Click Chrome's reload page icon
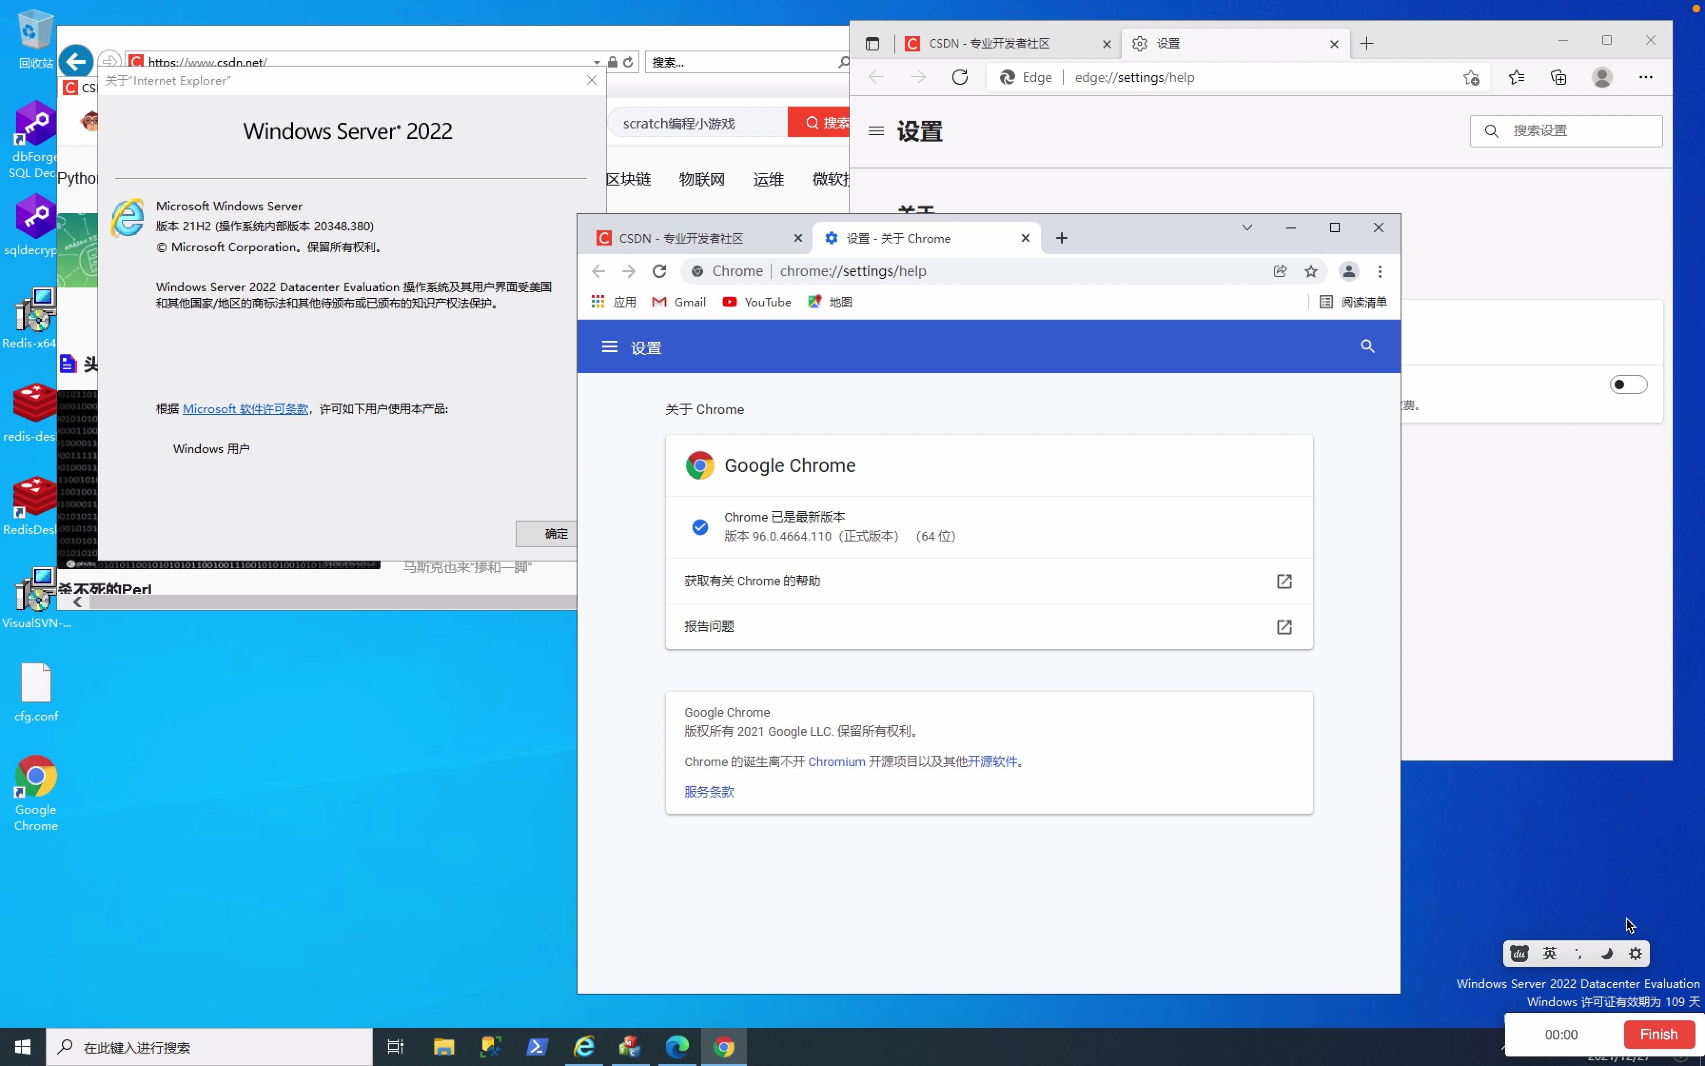 click(659, 271)
